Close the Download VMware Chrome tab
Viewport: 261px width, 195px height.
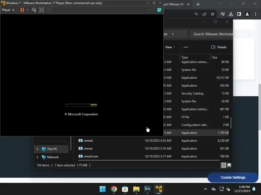(188, 4)
